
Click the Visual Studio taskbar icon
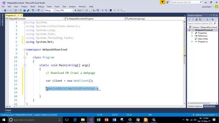(91, 120)
